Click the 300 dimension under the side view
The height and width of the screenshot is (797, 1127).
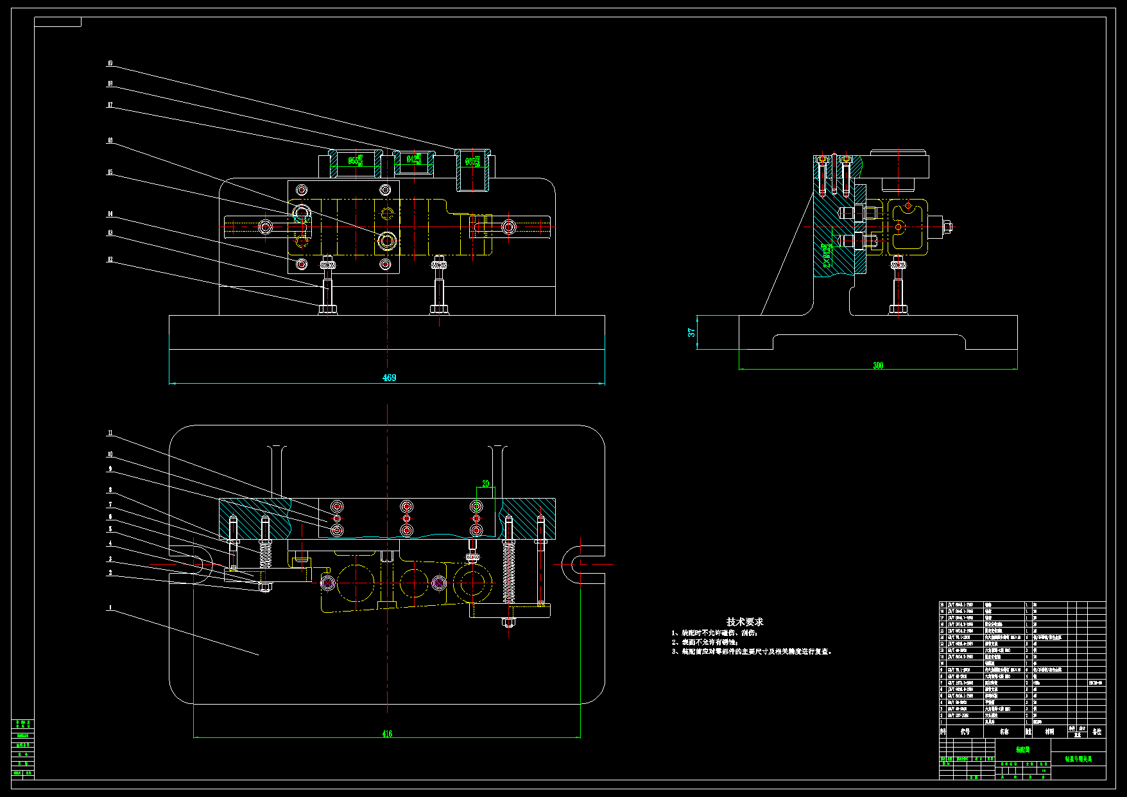tap(878, 366)
